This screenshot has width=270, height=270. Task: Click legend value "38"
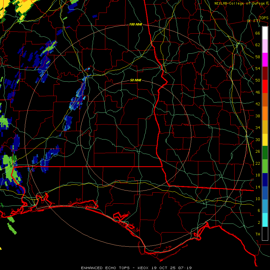pyautogui.click(x=258, y=116)
